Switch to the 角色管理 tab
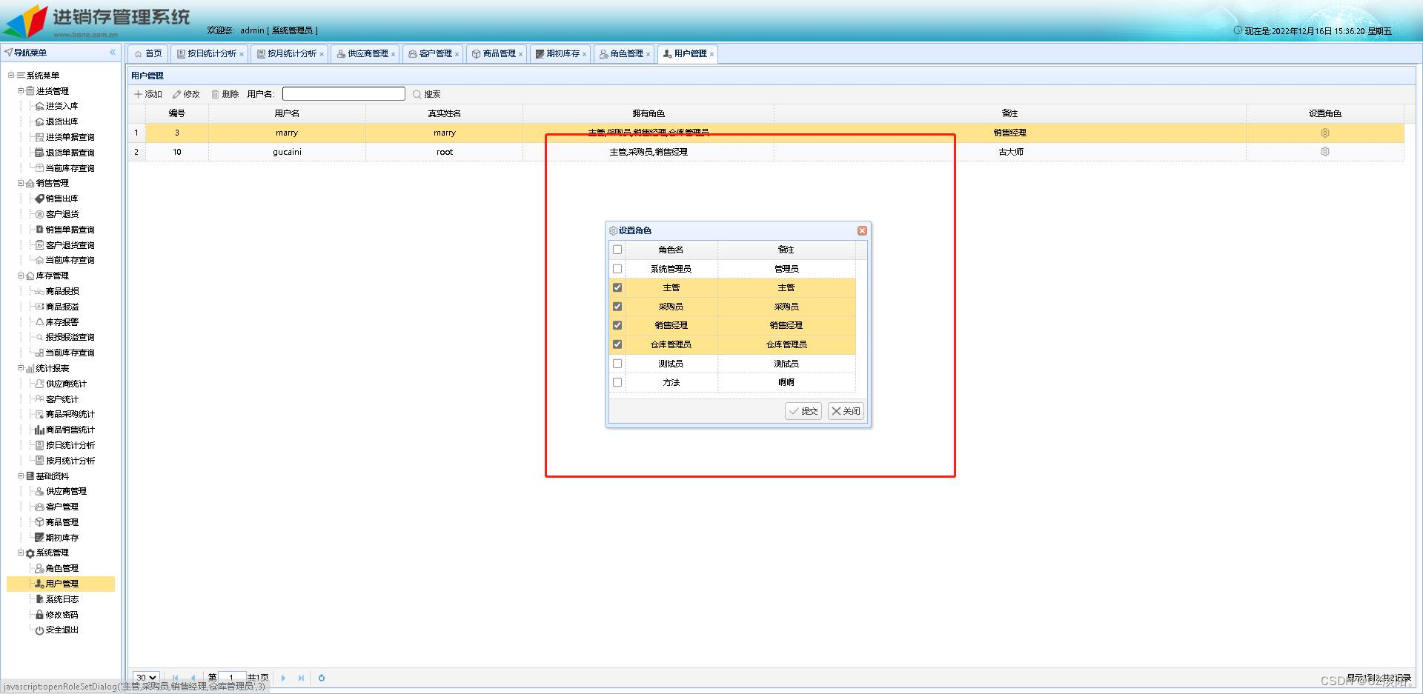Viewport: 1423px width, 694px height. pyautogui.click(x=625, y=53)
